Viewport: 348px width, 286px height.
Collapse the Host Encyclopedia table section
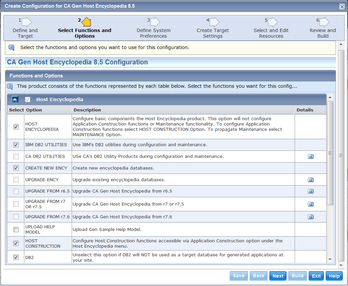[x=15, y=99]
